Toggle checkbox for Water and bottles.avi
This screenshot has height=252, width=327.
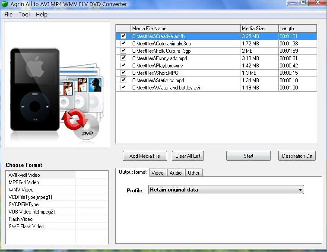click(x=123, y=87)
